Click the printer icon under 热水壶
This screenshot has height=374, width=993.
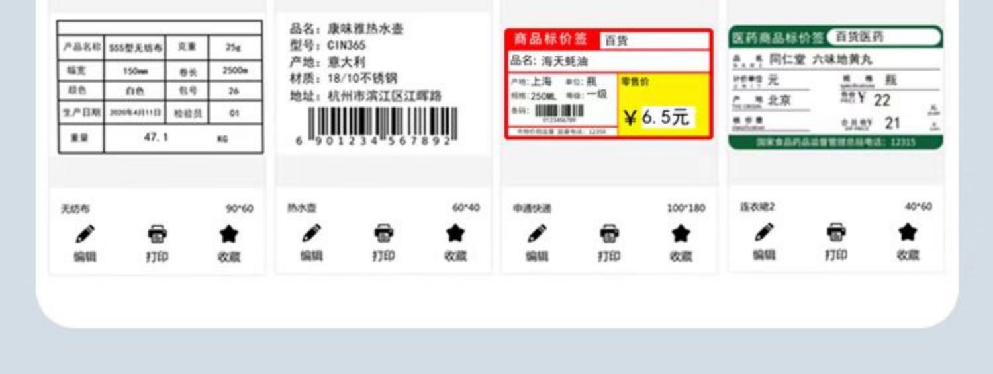(x=383, y=233)
